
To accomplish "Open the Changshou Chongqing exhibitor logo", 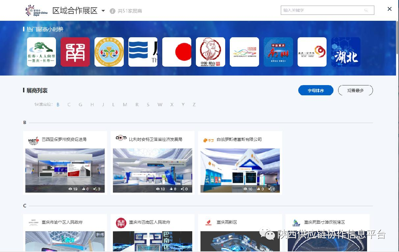I will click(x=41, y=52).
